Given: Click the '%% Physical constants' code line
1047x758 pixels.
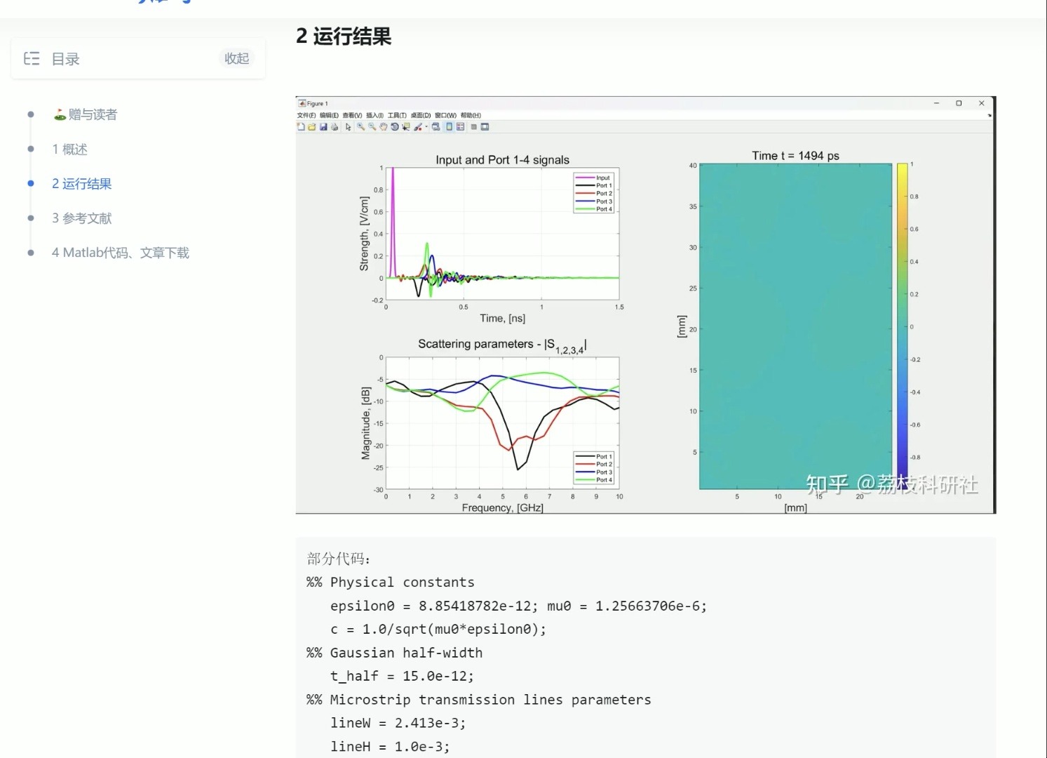Looking at the screenshot, I should click(390, 582).
